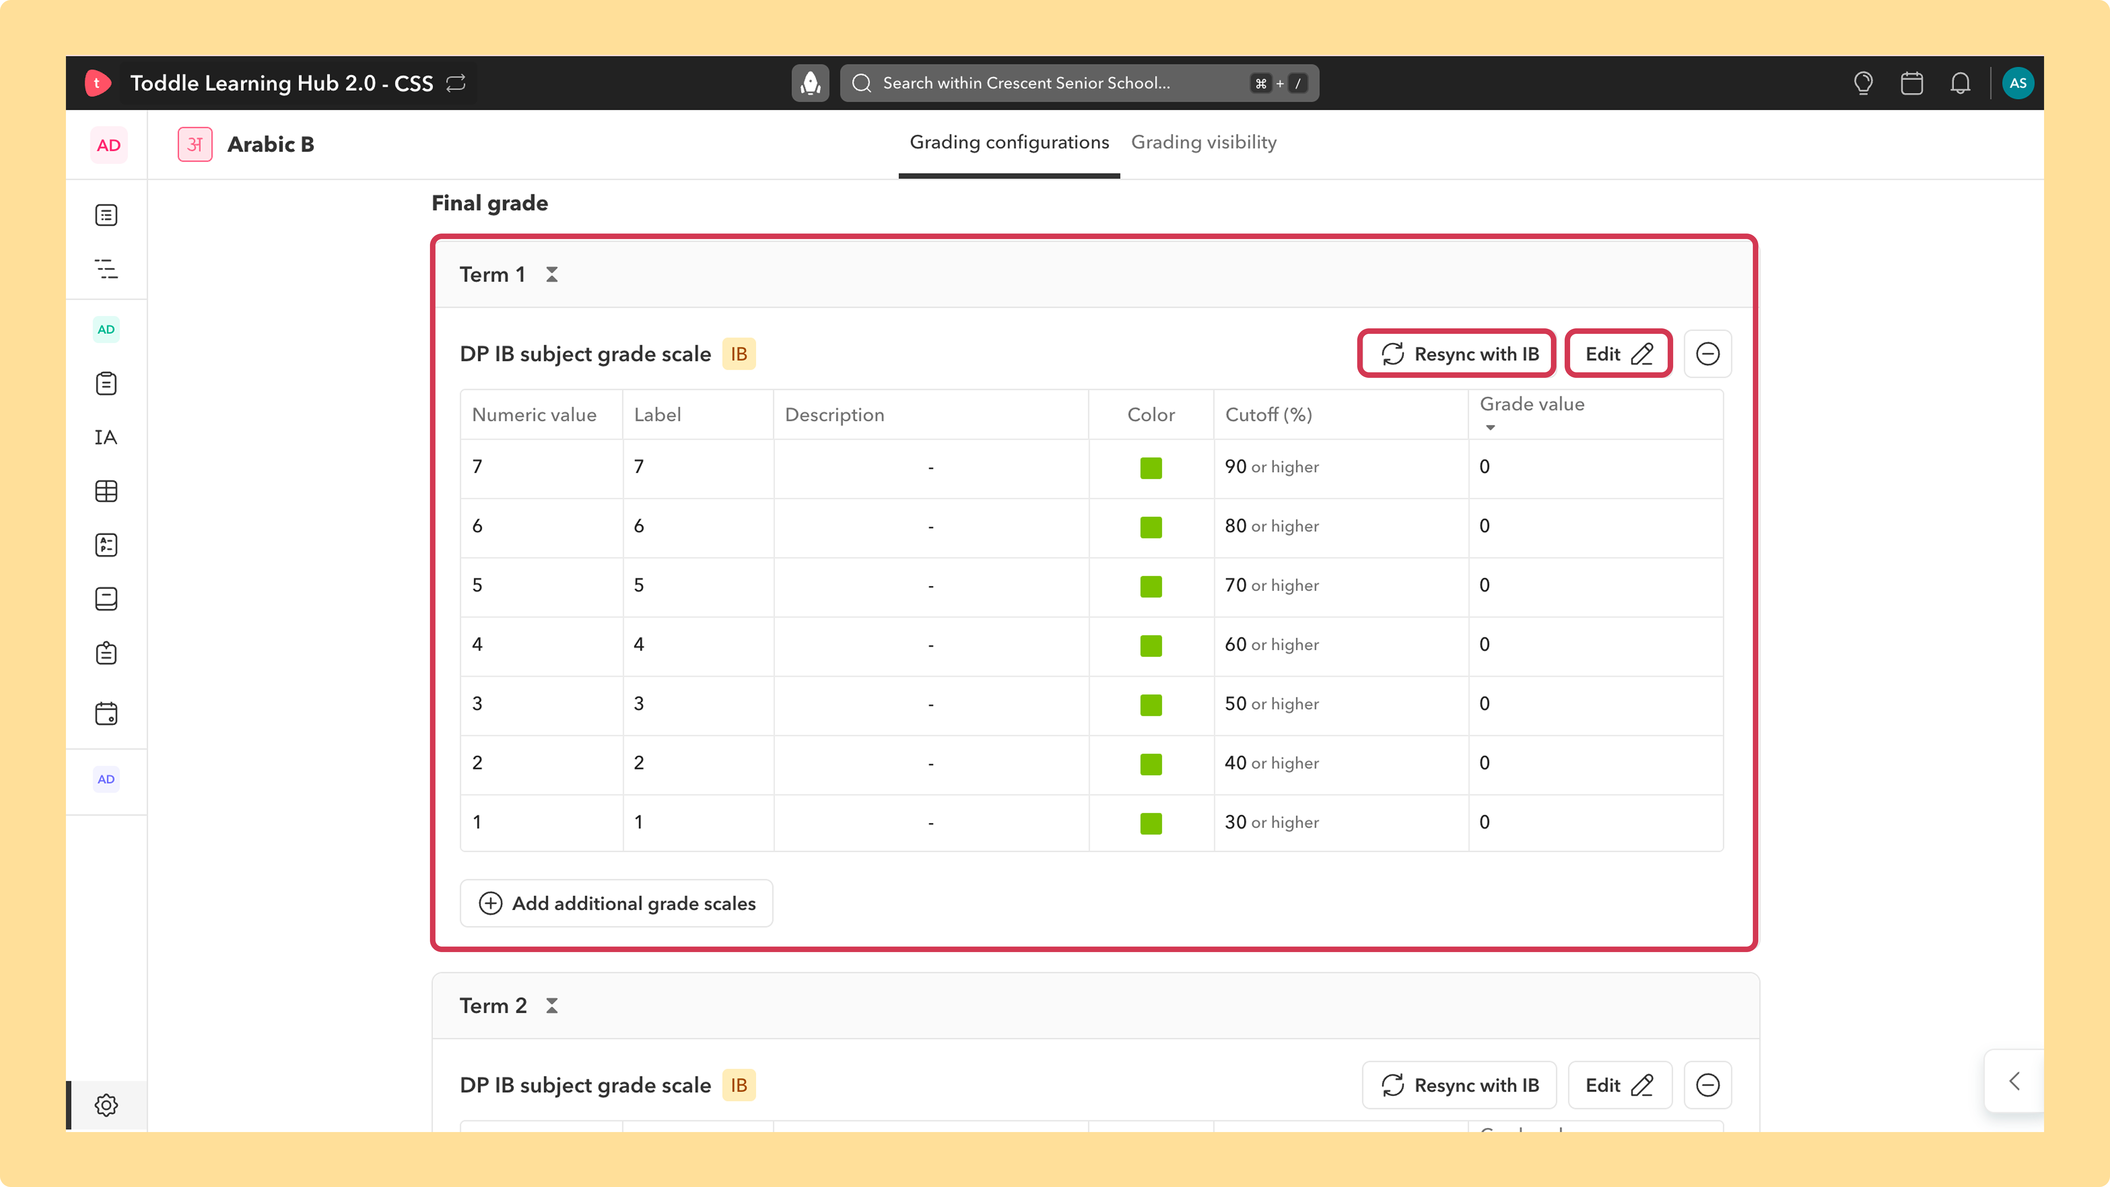
Task: Open the clipboard sidebar icon
Action: tap(106, 383)
